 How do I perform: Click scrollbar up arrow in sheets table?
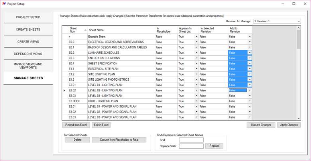pos(299,28)
